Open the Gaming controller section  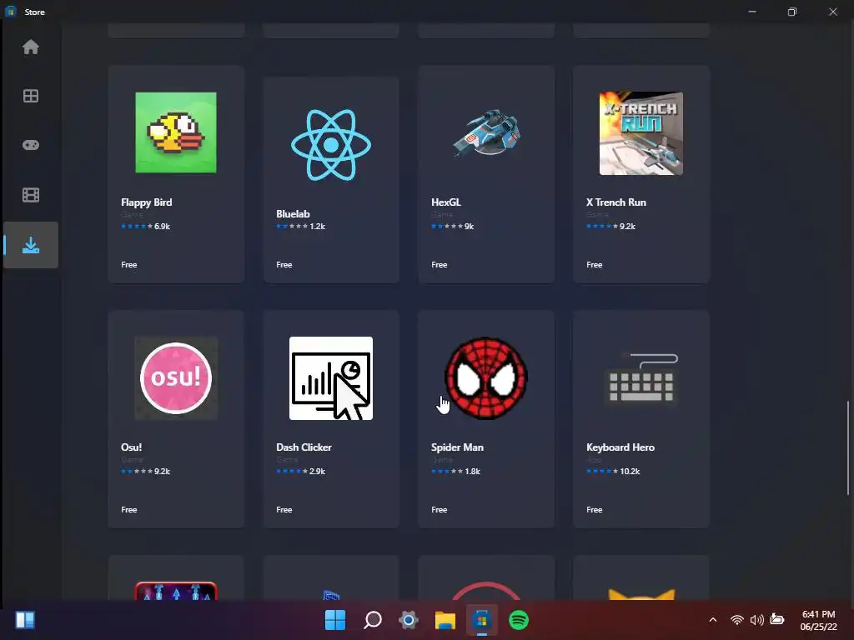[31, 145]
